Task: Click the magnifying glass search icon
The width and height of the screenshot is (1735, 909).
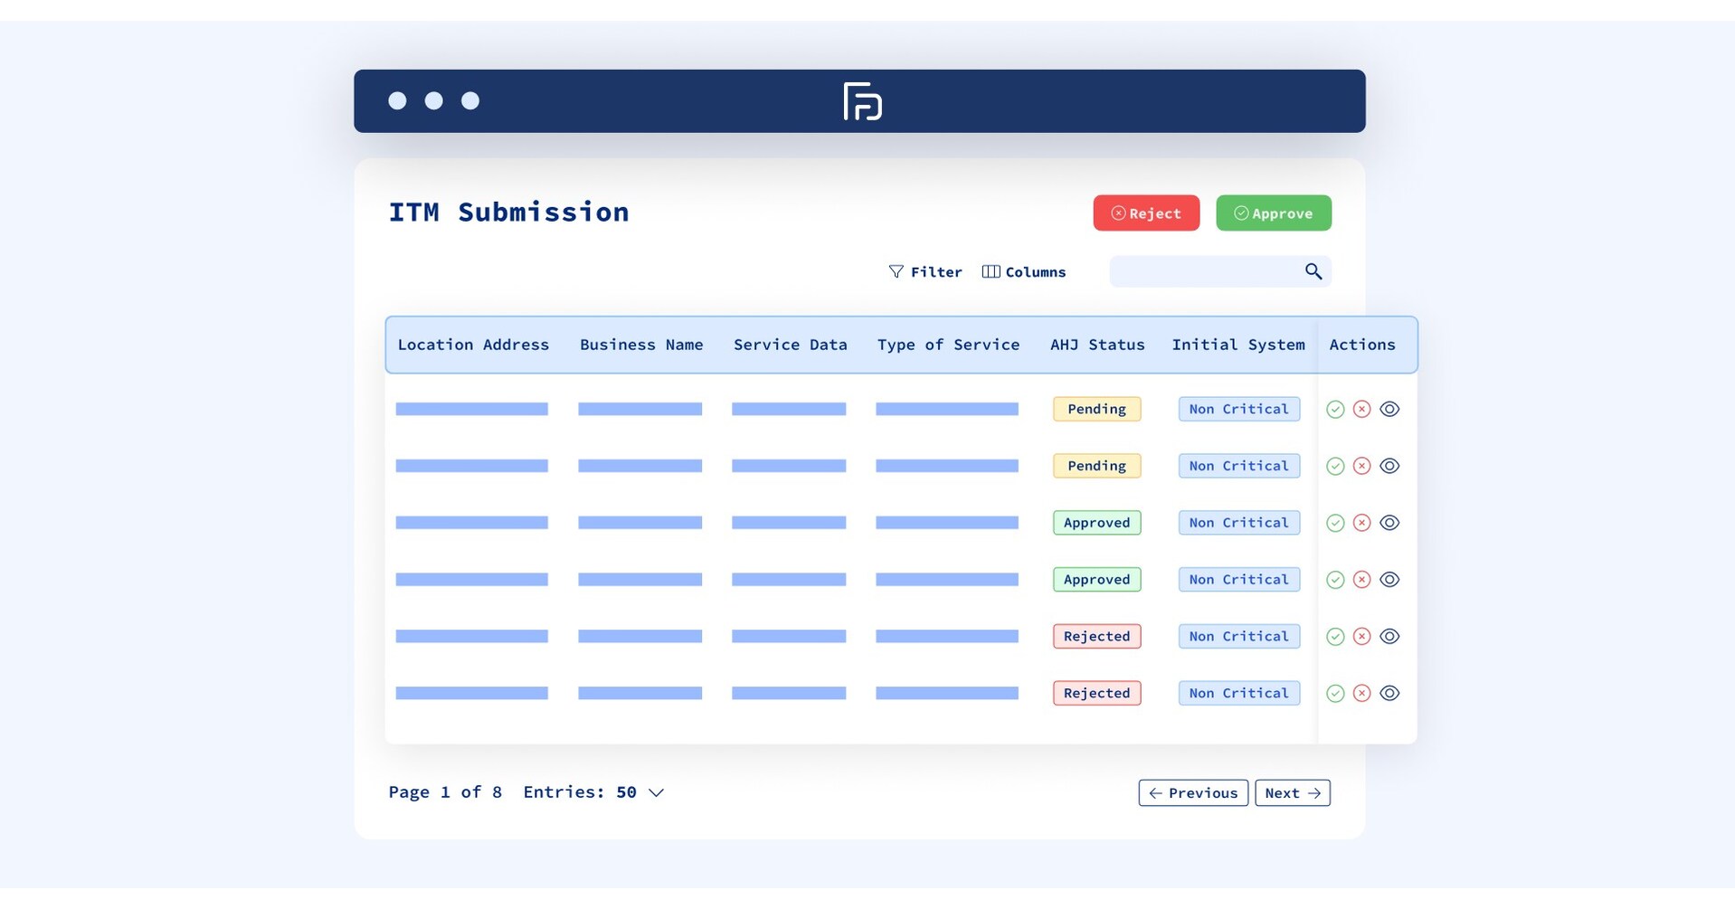Action: pos(1313,271)
